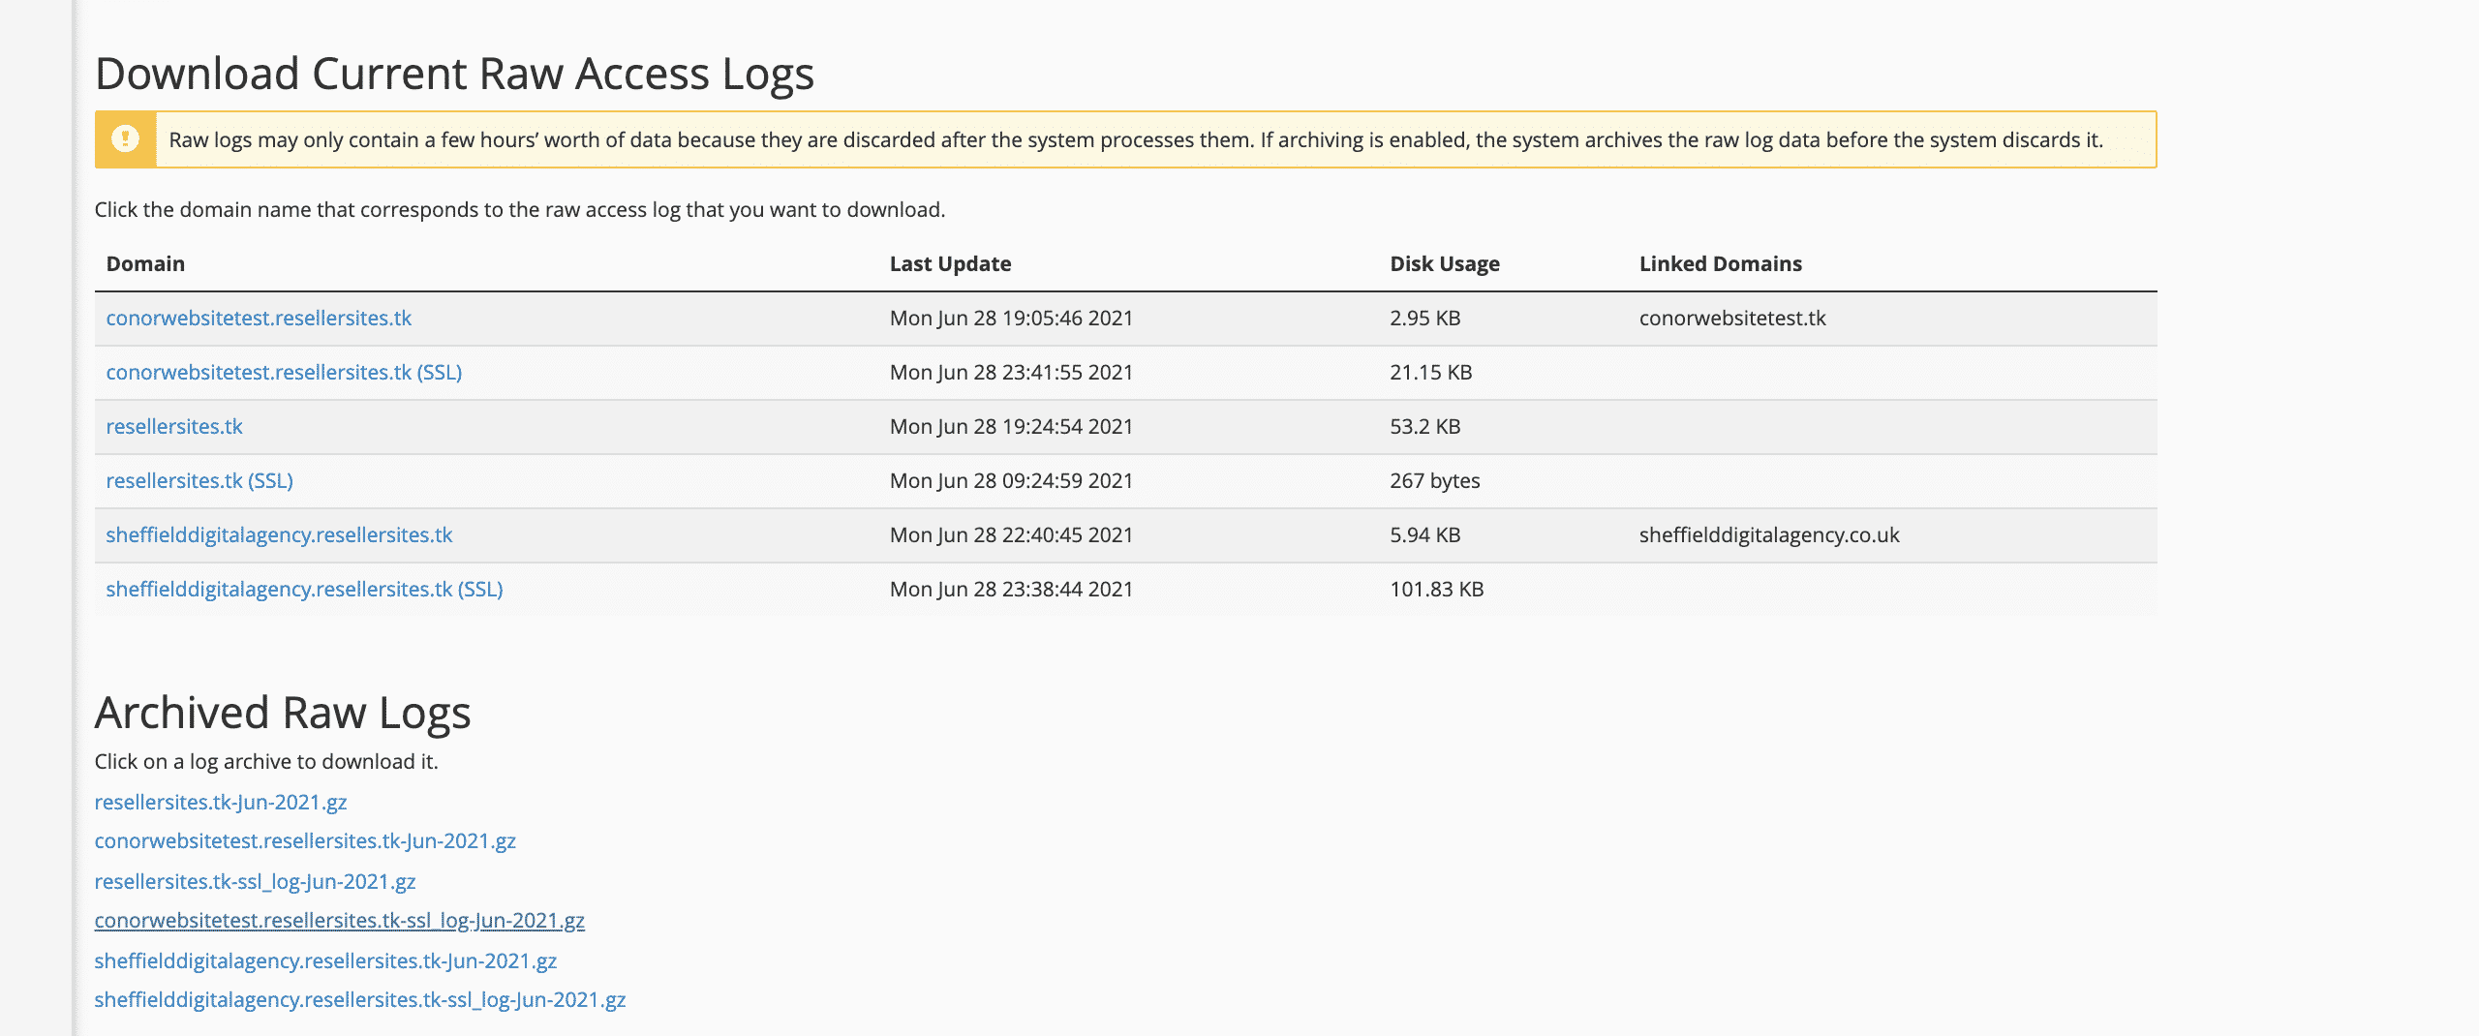Click the 53.2 KB disk usage value
Image resolution: width=2479 pixels, height=1036 pixels.
tap(1425, 427)
